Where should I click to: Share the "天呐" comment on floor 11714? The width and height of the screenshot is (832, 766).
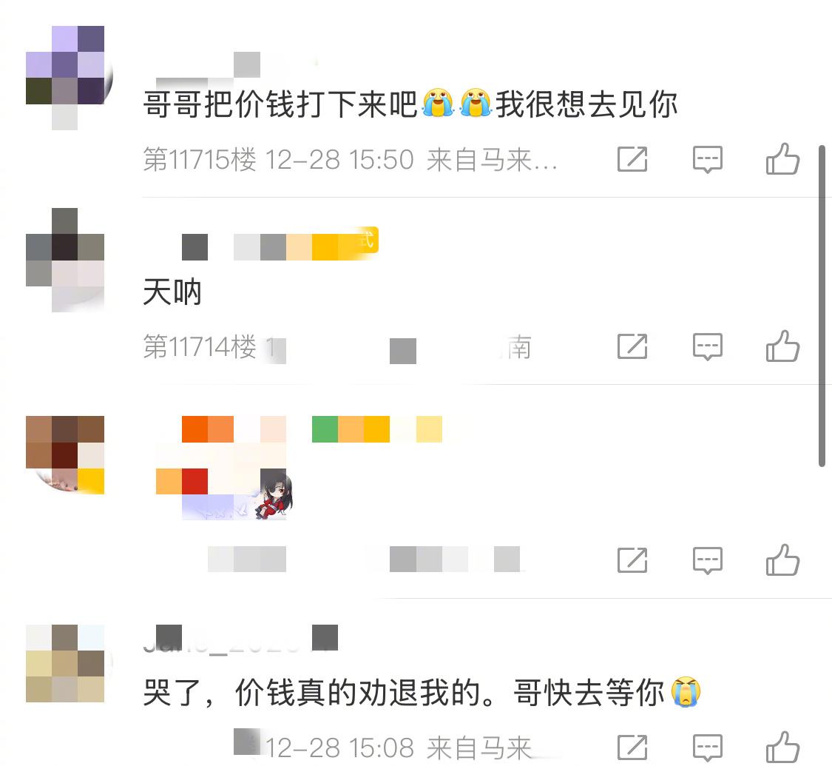[x=632, y=346]
